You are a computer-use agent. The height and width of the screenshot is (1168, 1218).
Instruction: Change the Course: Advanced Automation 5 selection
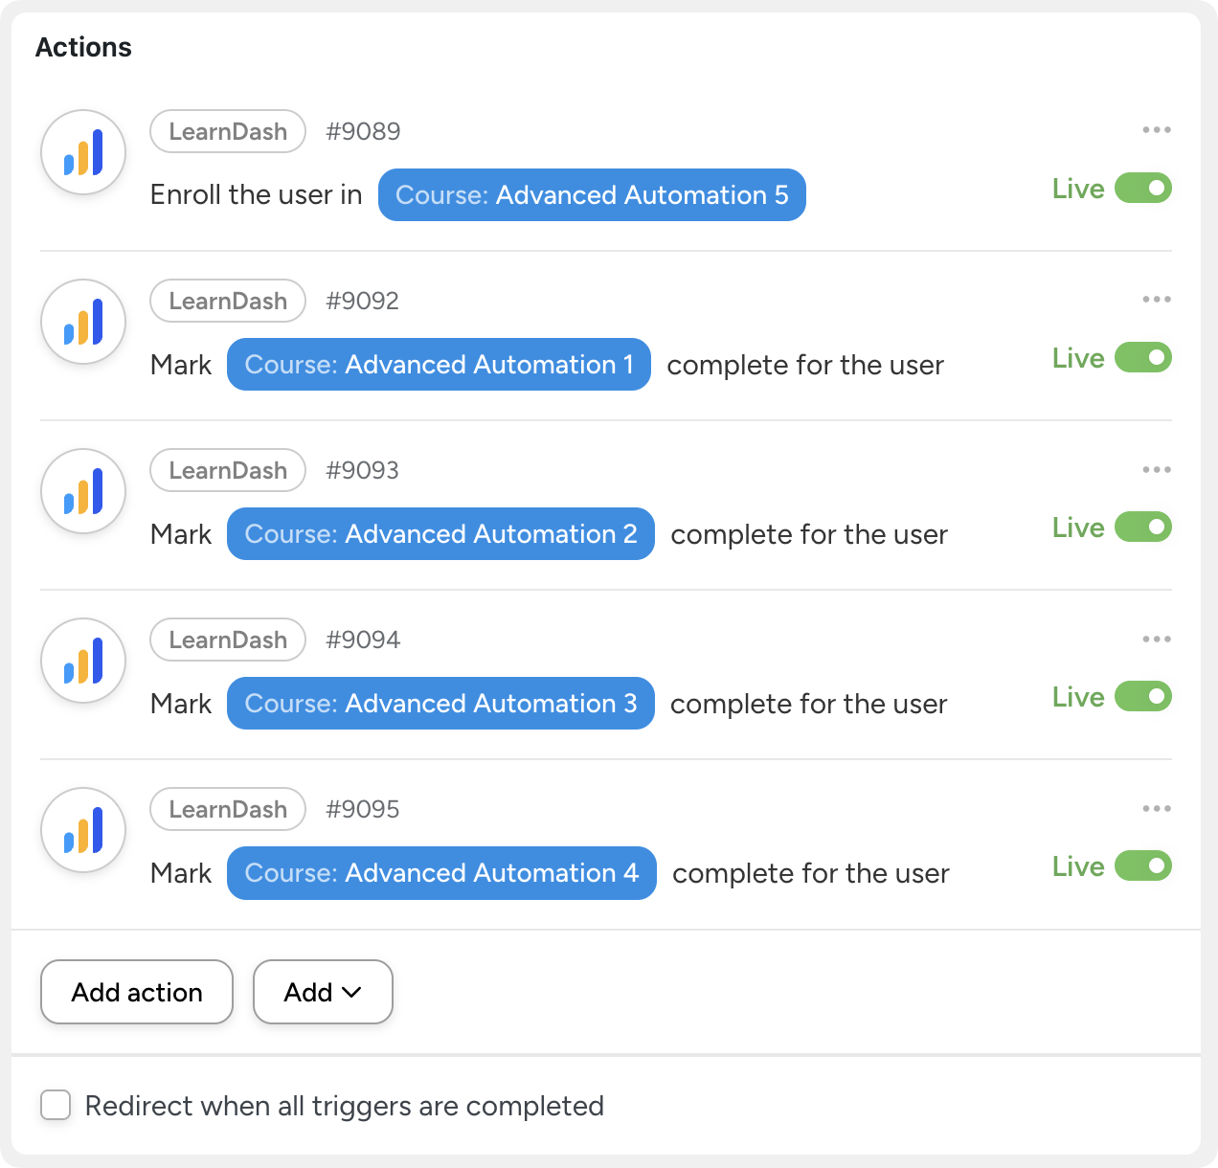[592, 195]
